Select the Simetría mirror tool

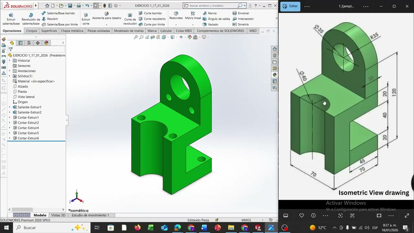[241, 24]
